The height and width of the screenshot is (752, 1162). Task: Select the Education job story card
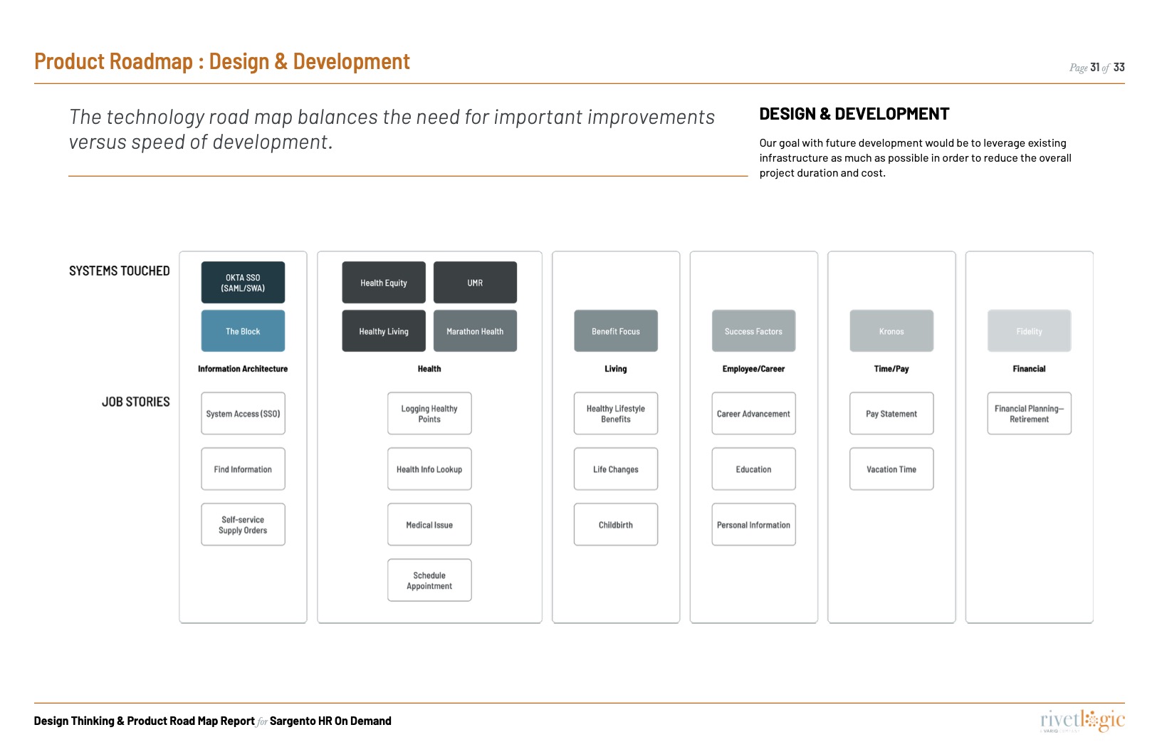pos(753,469)
